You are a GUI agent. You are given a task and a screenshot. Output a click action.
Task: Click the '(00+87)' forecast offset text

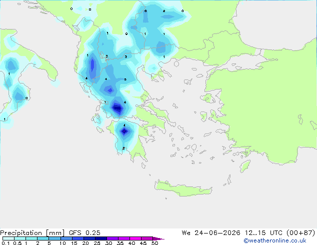(x=301, y=233)
